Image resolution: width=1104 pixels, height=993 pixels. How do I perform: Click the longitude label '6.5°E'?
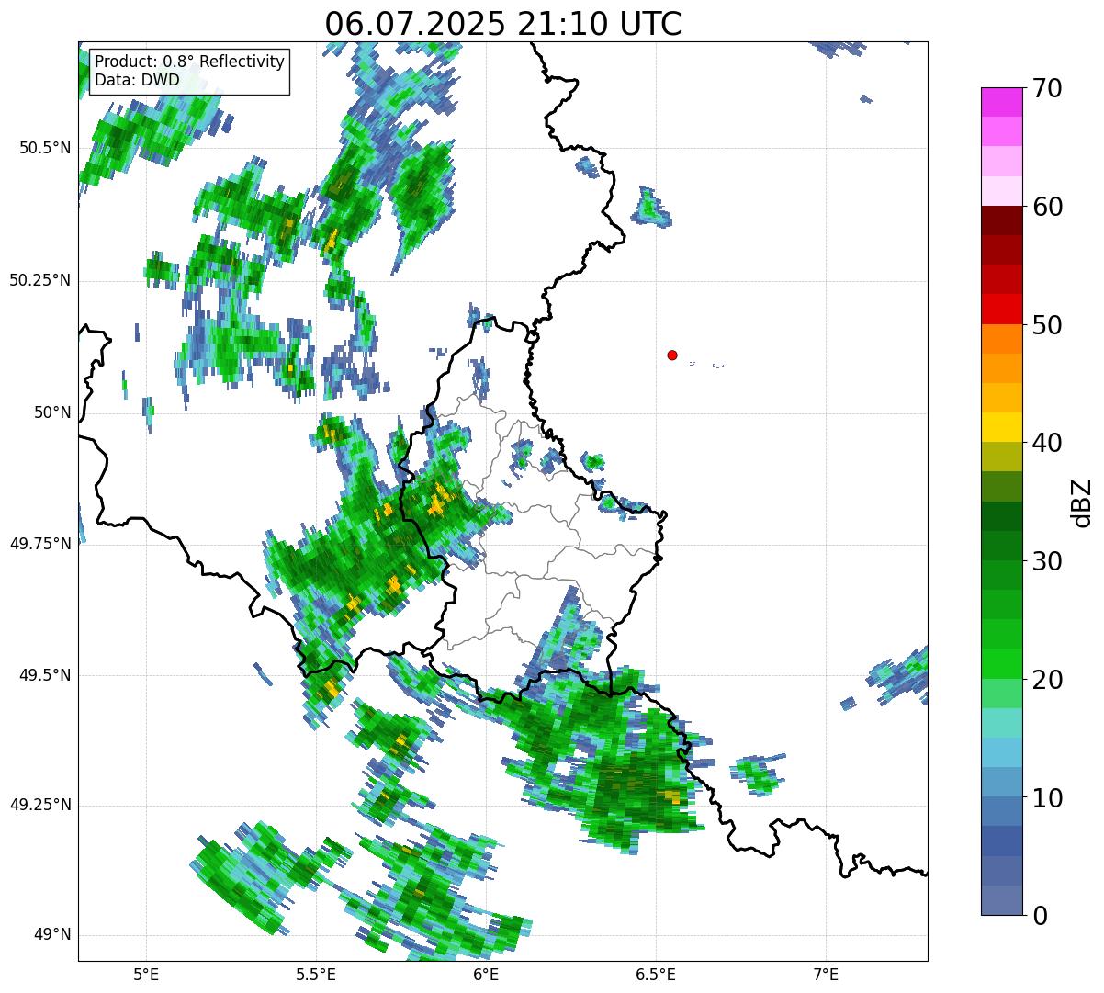pyautogui.click(x=656, y=975)
